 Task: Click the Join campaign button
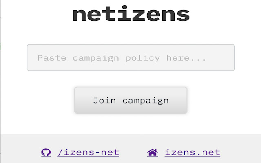tap(131, 100)
